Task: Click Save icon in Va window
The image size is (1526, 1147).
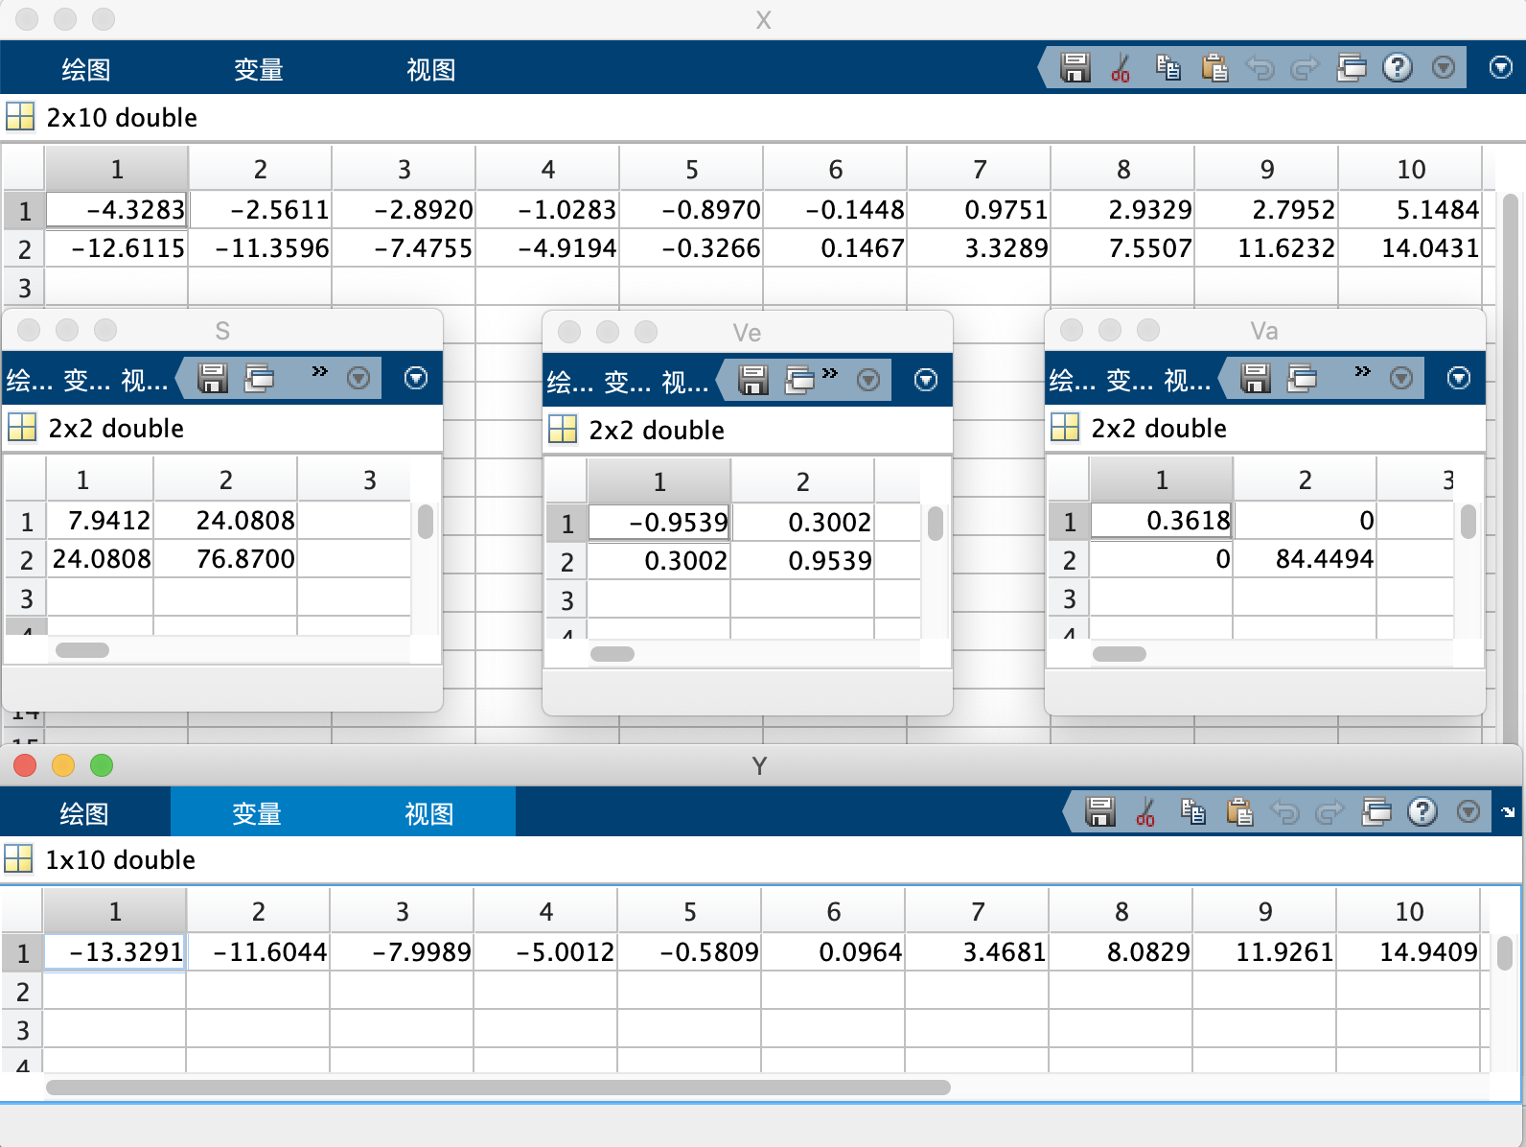Action: click(1256, 378)
